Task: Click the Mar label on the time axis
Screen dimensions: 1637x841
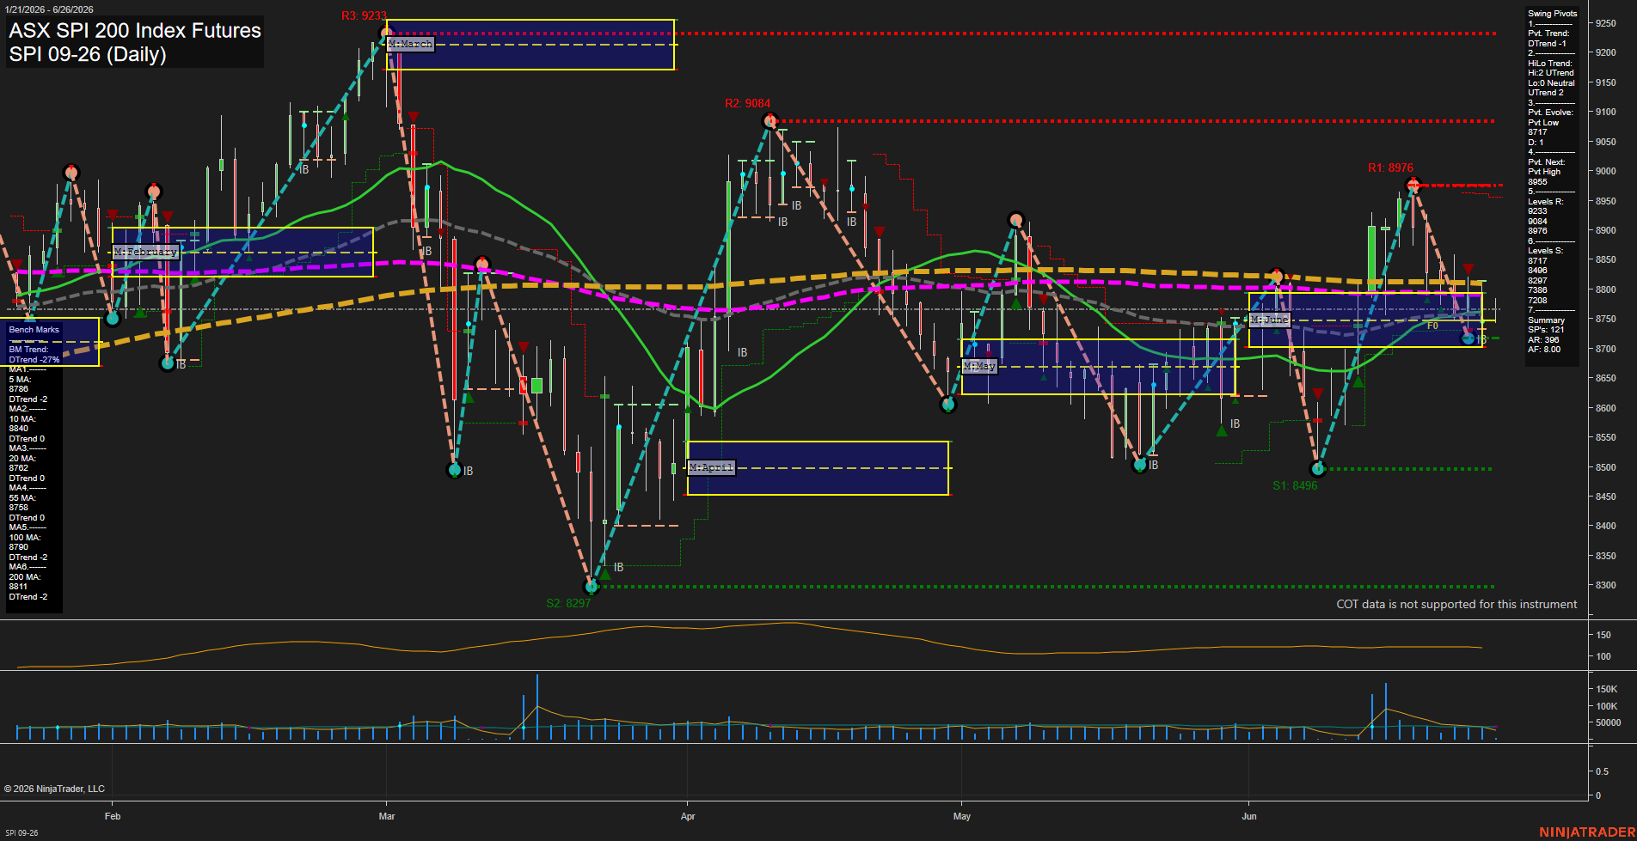Action: pyautogui.click(x=387, y=816)
